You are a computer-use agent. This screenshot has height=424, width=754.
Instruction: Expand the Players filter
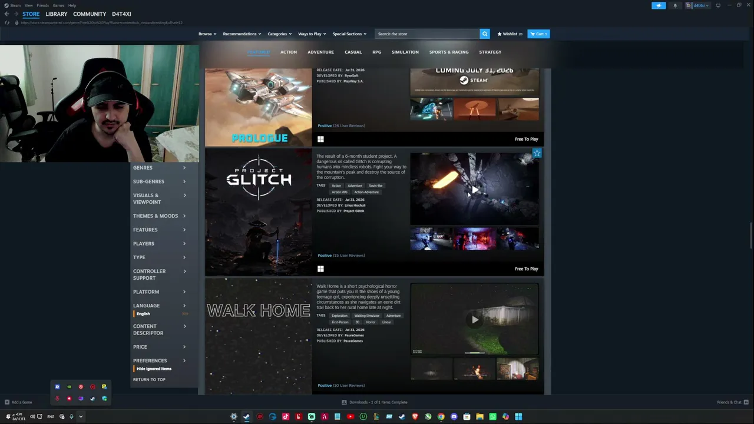click(160, 244)
